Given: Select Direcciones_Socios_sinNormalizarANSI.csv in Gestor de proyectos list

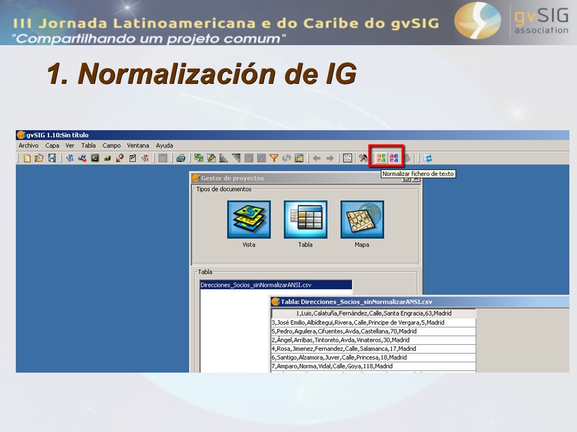Looking at the screenshot, I should coord(276,285).
